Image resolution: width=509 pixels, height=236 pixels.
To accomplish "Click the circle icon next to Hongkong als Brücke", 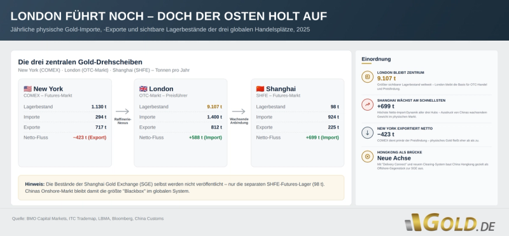I will 368,156.
